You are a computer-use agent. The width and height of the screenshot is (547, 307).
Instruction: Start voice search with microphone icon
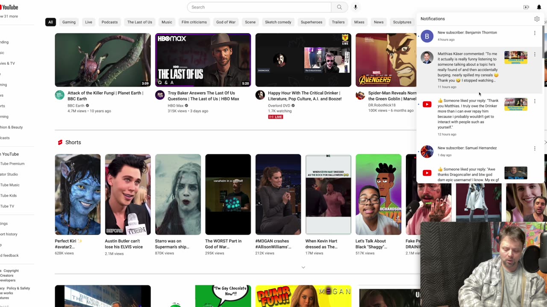click(x=355, y=7)
